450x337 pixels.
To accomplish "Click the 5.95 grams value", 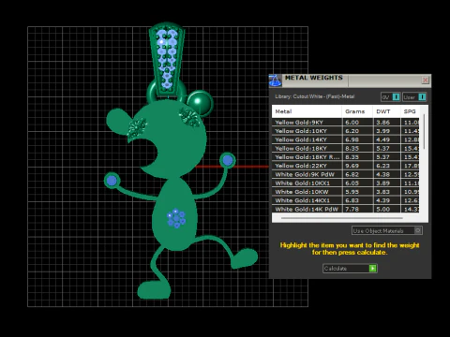I will point(352,192).
